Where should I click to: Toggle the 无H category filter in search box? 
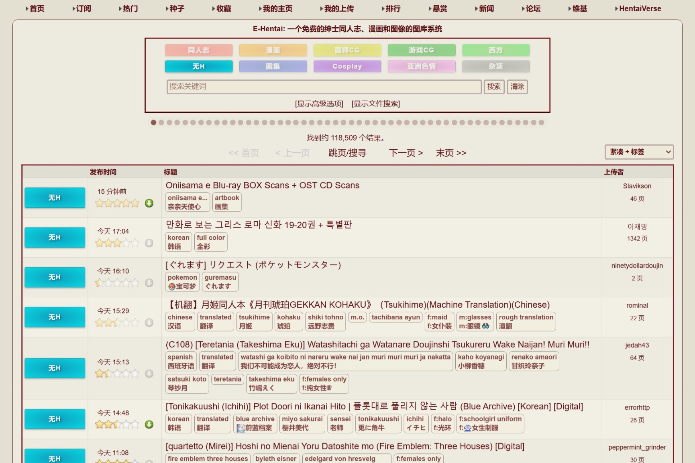tap(199, 66)
